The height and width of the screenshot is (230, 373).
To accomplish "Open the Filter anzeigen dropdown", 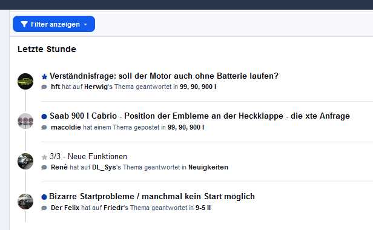I will [x=54, y=24].
